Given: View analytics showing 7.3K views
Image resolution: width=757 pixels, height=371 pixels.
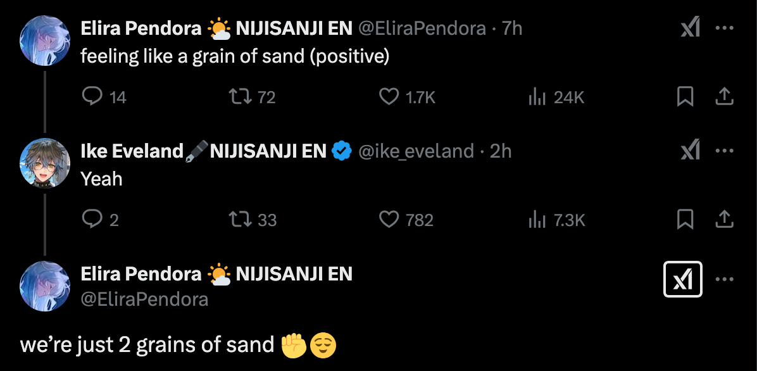Looking at the screenshot, I should coord(537,219).
